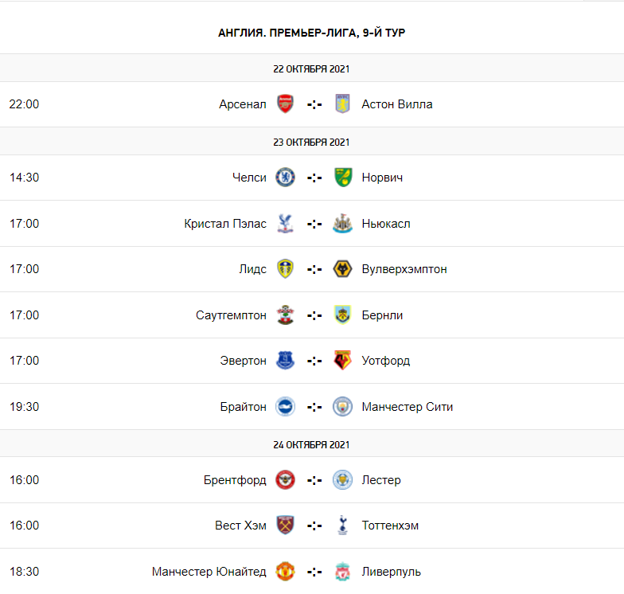Click the Watford club badge

tap(342, 361)
